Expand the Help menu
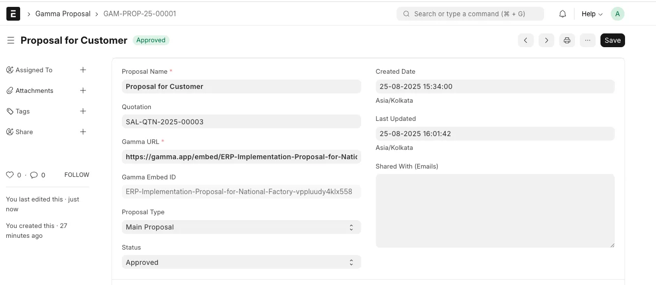The width and height of the screenshot is (656, 285). click(592, 14)
